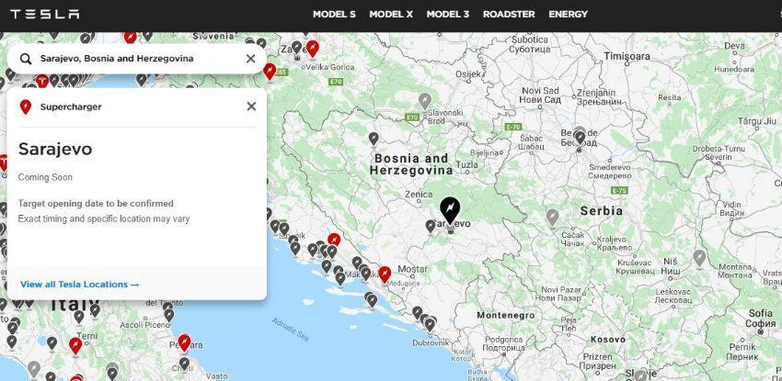Open the Roadster menu item
This screenshot has width=782, height=381.
click(x=509, y=15)
